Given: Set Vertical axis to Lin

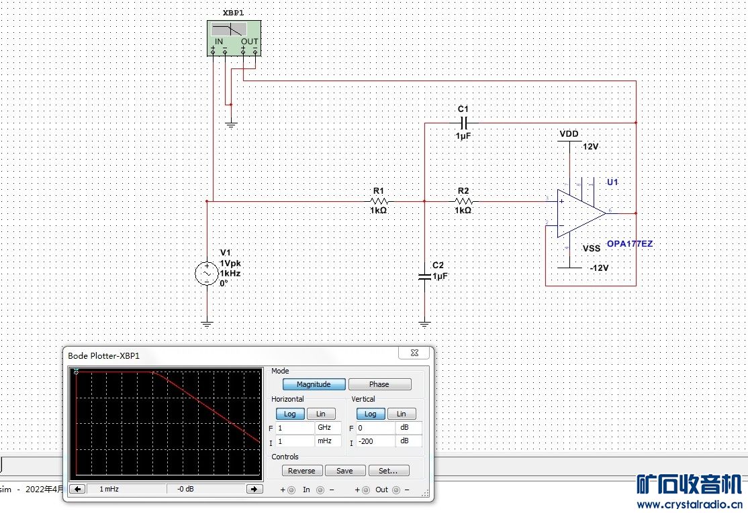Looking at the screenshot, I should [401, 414].
